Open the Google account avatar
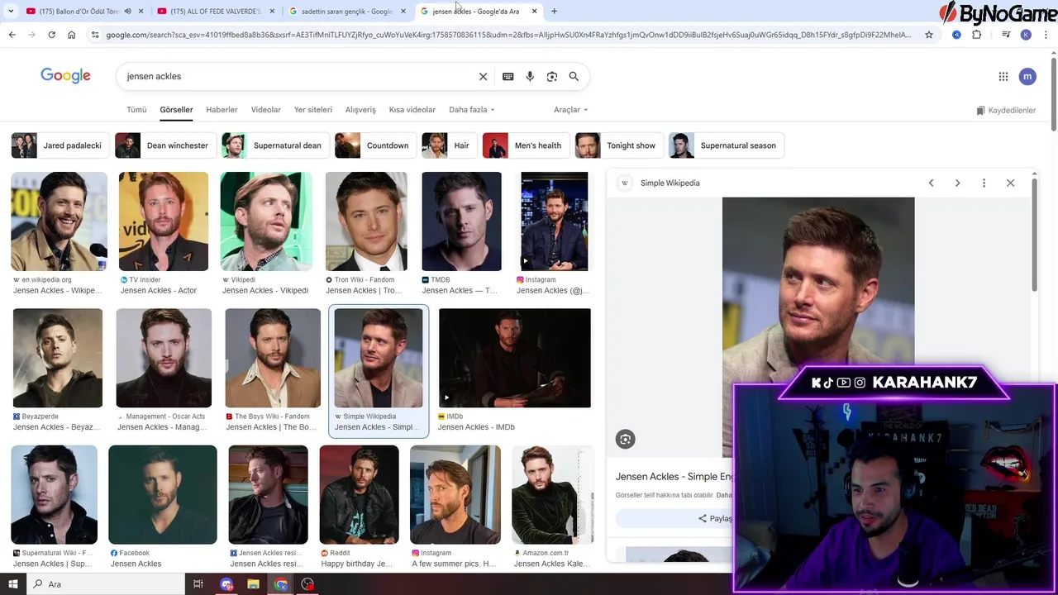The image size is (1058, 595). (1027, 77)
